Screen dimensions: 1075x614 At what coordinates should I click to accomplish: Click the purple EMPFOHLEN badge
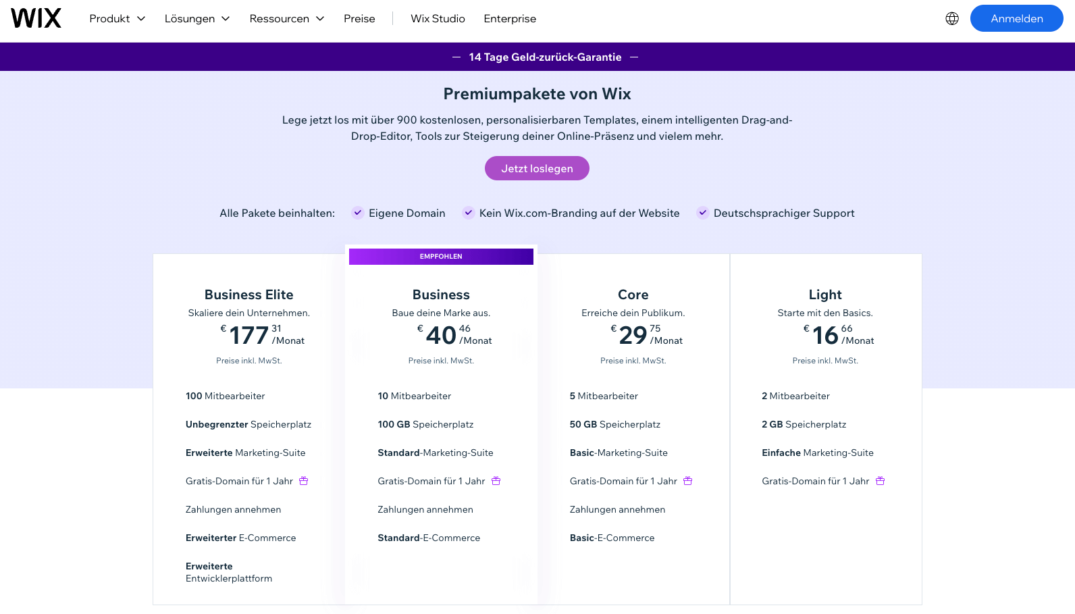click(441, 257)
